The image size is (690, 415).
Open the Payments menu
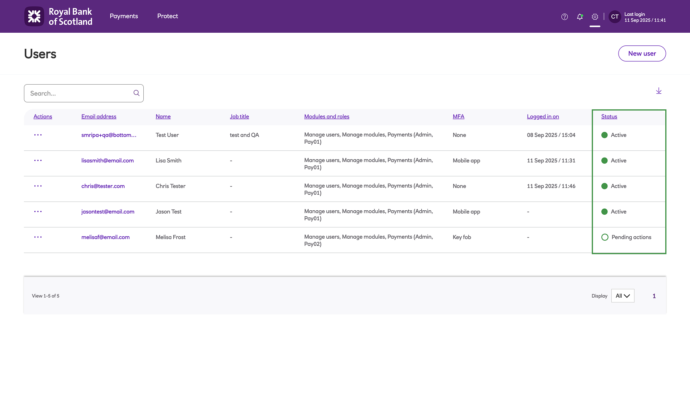[x=124, y=16]
